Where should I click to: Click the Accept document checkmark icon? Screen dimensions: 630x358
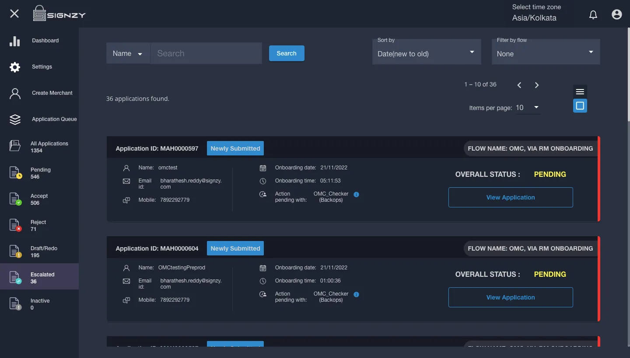pyautogui.click(x=16, y=199)
